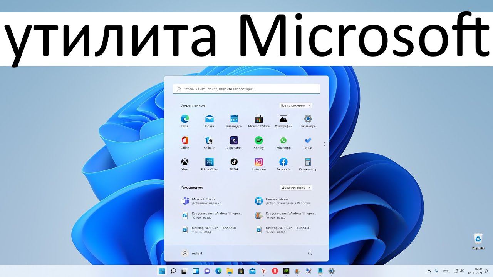The image size is (493, 277).
Task: Open left 'Как установить Windows 11' 10 мин. назад
Action: 212,215
